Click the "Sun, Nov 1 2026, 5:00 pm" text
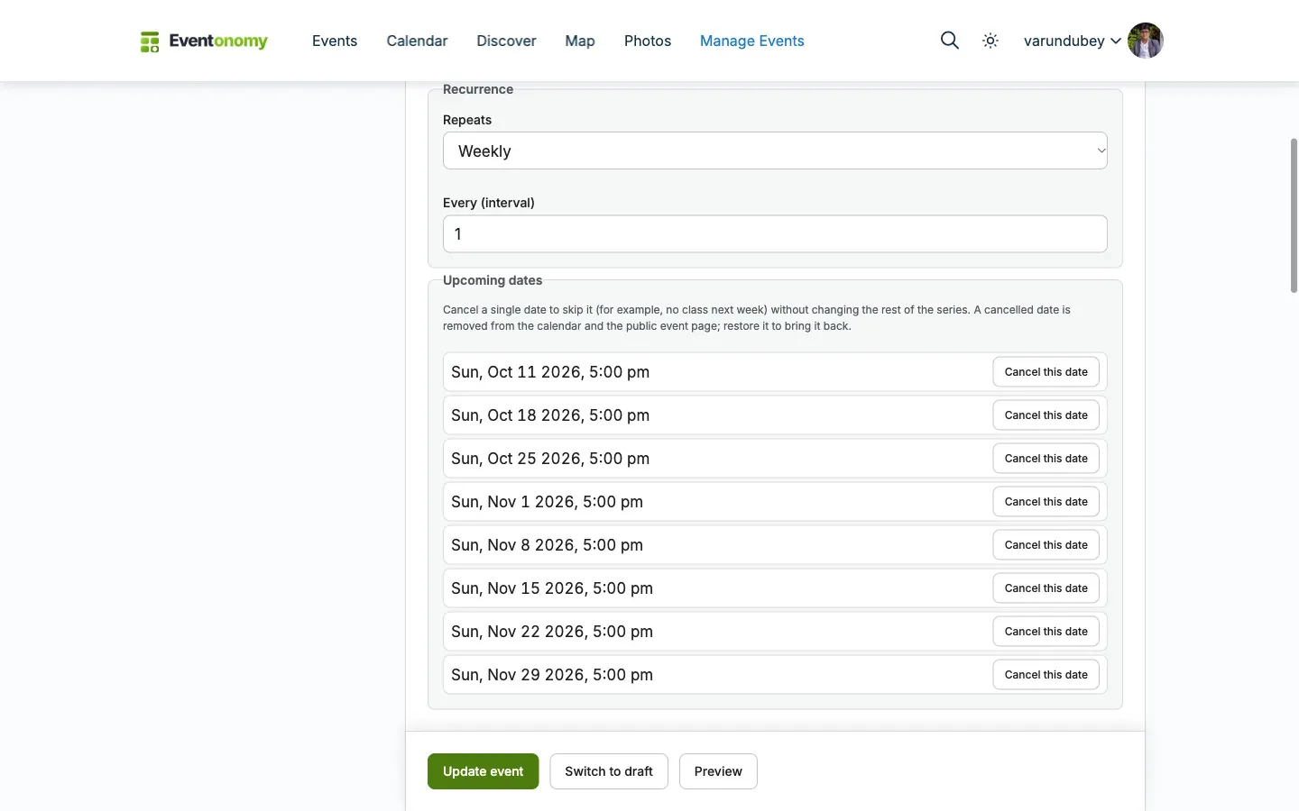Screen dimensions: 1299x811 click(x=547, y=502)
